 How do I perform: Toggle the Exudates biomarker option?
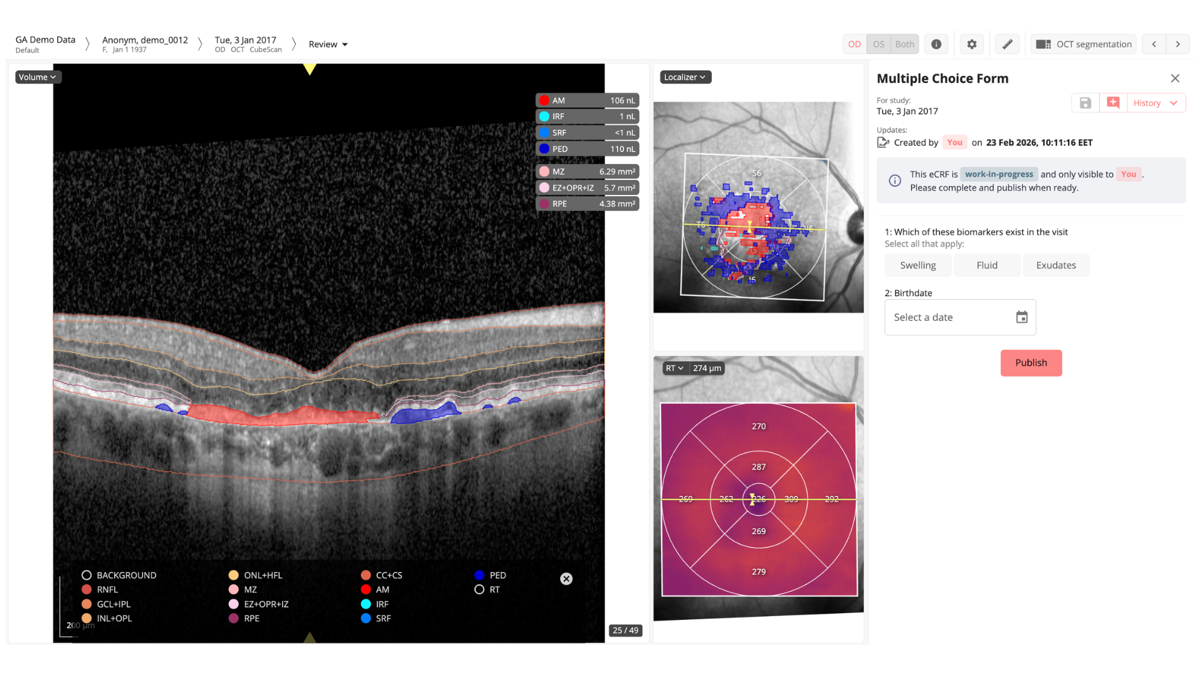tap(1055, 265)
